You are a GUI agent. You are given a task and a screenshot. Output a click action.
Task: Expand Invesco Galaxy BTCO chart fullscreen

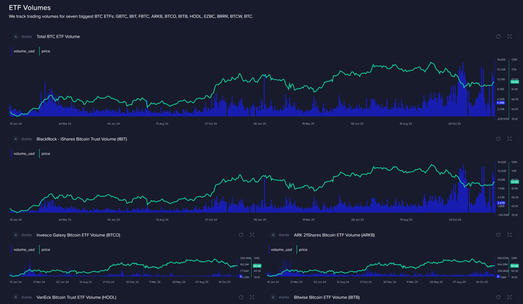pyautogui.click(x=252, y=235)
